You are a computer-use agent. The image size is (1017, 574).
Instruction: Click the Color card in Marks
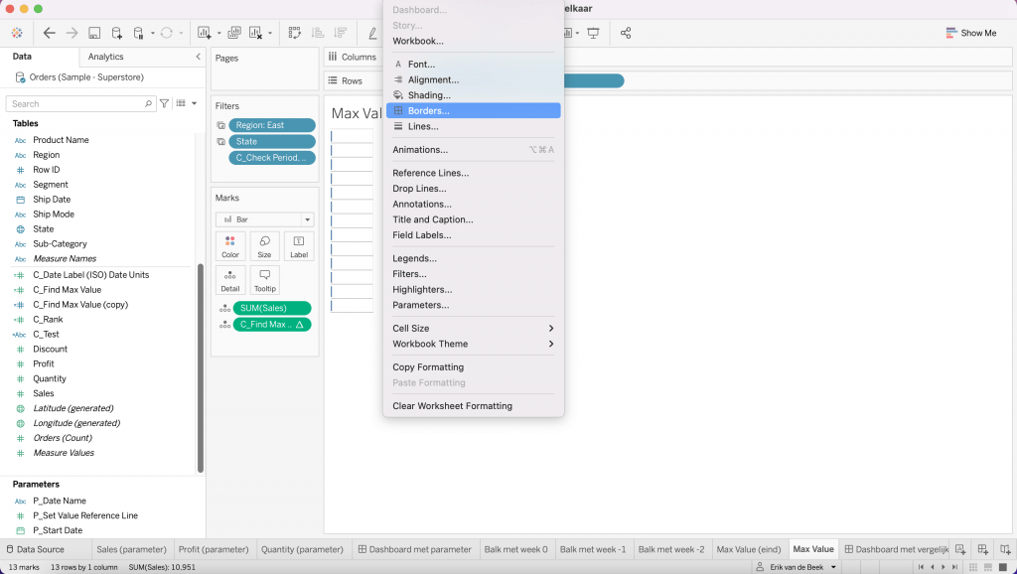(230, 246)
